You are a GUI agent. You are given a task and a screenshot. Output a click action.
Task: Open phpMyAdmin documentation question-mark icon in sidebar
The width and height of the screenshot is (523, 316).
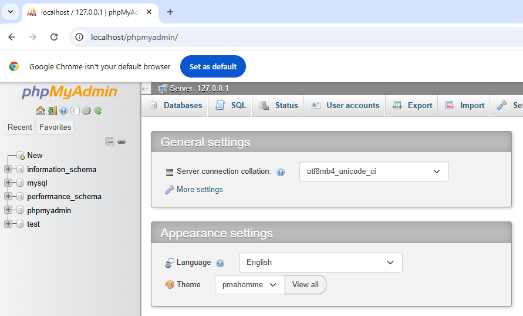click(63, 110)
